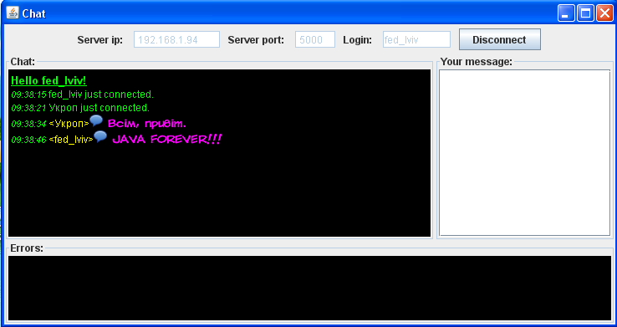Click the "fed_lviv just connected." chat line
Viewport: 617px width, 327px height.
click(x=100, y=95)
